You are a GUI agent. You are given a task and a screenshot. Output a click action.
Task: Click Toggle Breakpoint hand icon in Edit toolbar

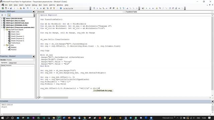pos(117,8)
